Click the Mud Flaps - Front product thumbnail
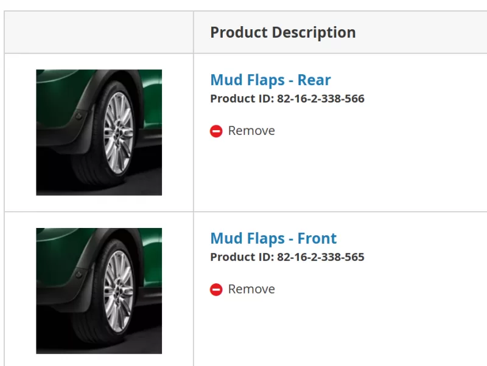The width and height of the screenshot is (487, 366). (x=99, y=291)
